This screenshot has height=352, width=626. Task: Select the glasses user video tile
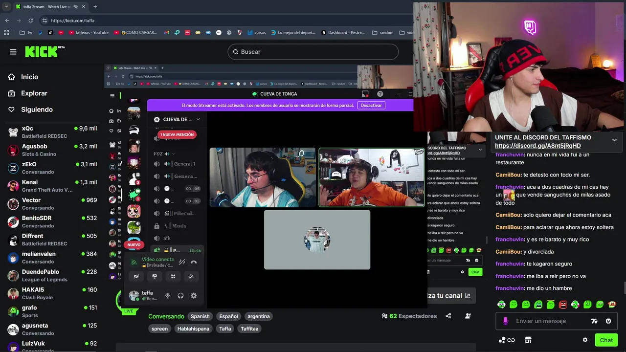click(263, 177)
